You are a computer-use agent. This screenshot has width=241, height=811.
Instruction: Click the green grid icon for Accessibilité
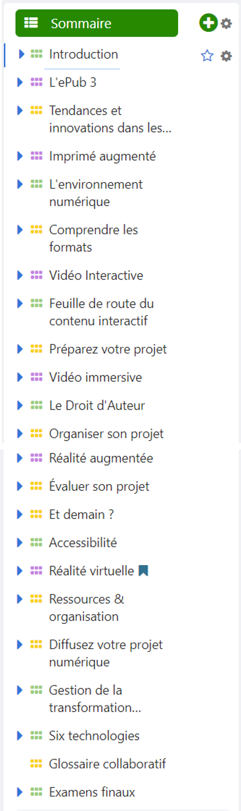pyautogui.click(x=36, y=543)
